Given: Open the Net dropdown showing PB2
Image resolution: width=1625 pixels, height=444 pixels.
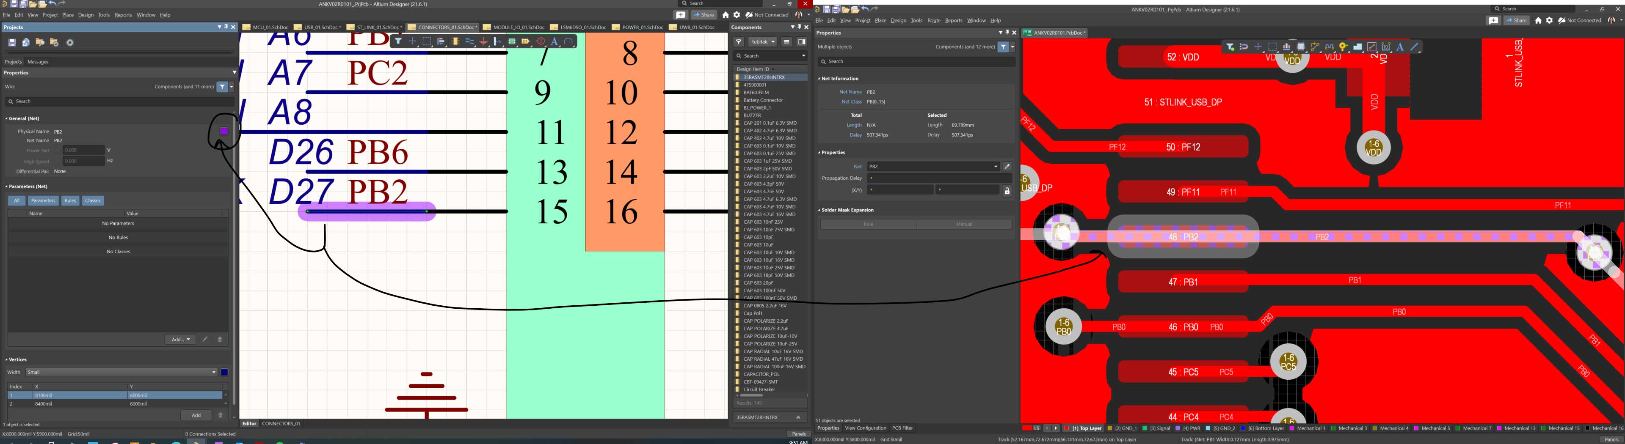Looking at the screenshot, I should pyautogui.click(x=996, y=167).
